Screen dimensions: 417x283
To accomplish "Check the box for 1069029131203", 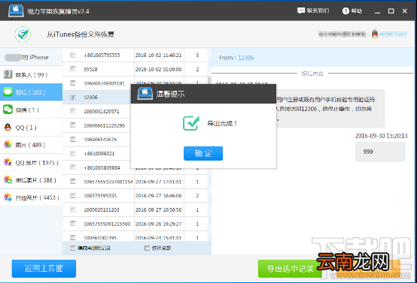I will click(72, 209).
